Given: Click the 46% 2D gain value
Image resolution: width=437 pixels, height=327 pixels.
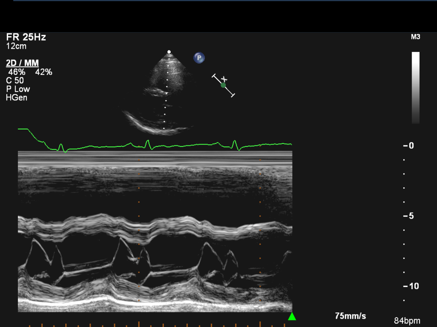Looking at the screenshot, I should pyautogui.click(x=17, y=72).
